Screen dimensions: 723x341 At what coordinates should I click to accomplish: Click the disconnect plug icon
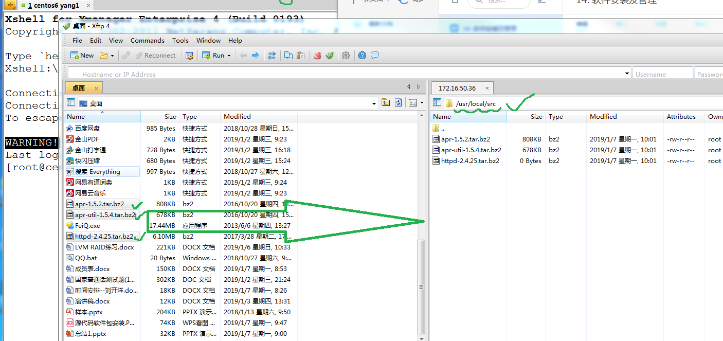click(x=125, y=56)
